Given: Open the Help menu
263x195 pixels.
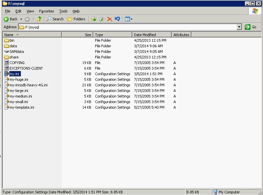Looking at the screenshot, I should [76, 11].
